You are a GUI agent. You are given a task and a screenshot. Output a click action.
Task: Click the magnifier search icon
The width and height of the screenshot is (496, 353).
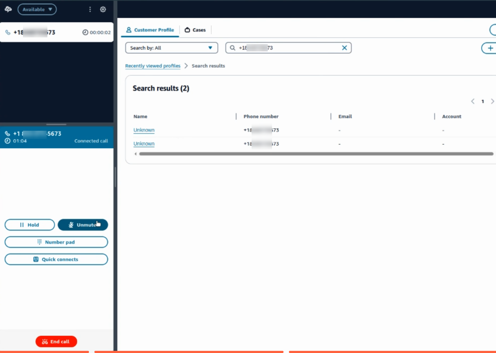(233, 48)
